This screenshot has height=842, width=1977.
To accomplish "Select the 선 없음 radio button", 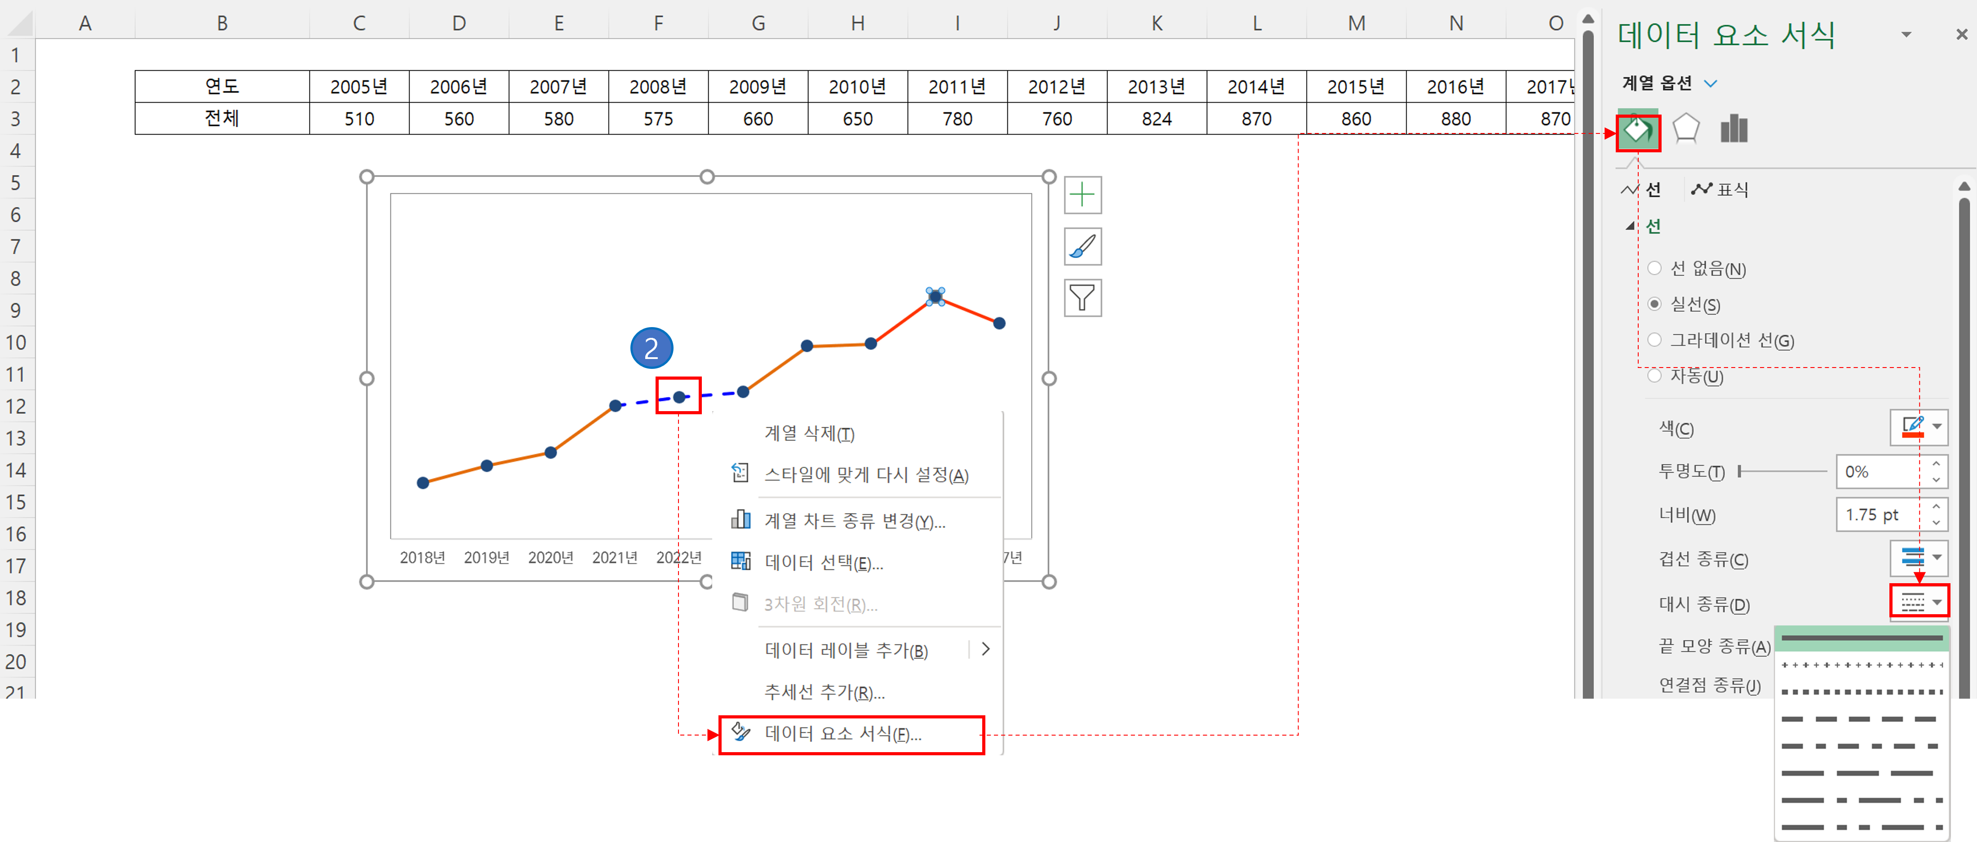I will click(x=1655, y=268).
